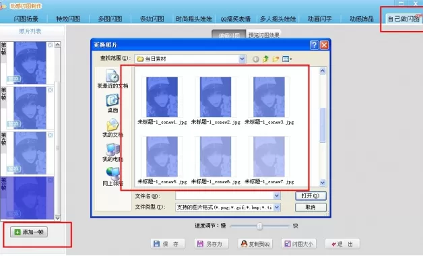423x256 pixels.
Task: Select frame 第4帧 thumbnail in photo list
Action: [30, 153]
